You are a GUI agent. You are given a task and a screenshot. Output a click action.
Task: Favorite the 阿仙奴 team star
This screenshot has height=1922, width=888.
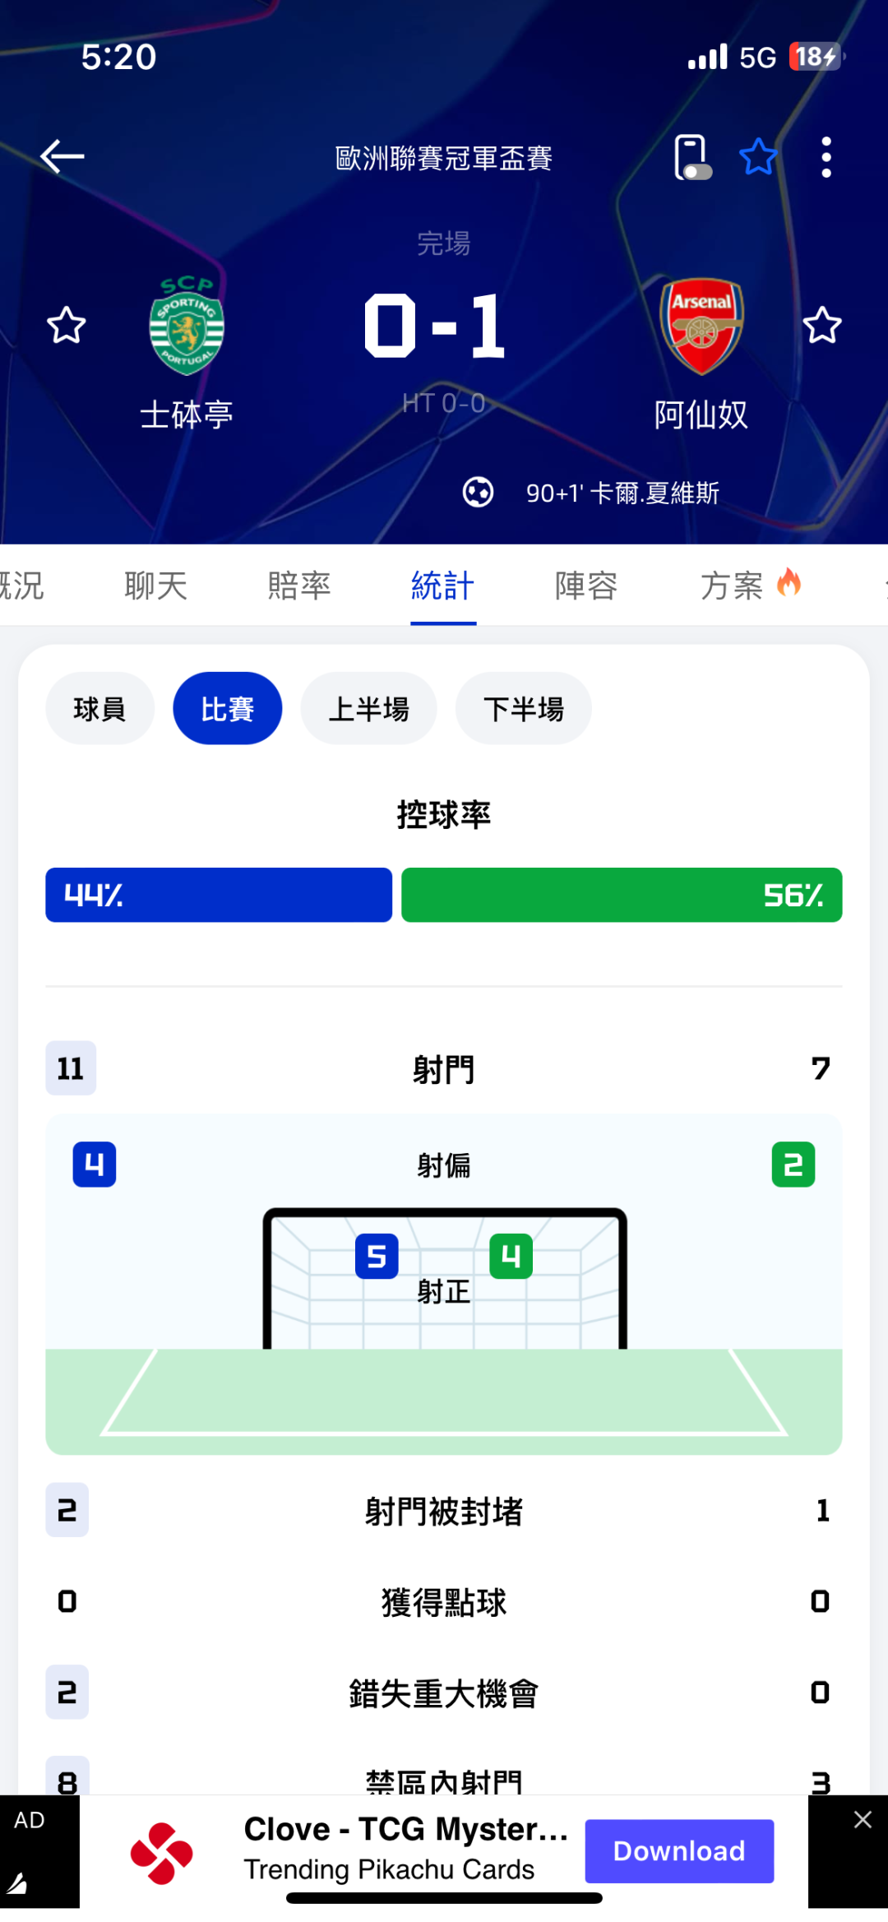point(821,326)
